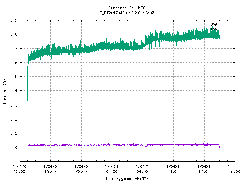
Task: Click the "+30A" legend label
Action: tap(213, 24)
